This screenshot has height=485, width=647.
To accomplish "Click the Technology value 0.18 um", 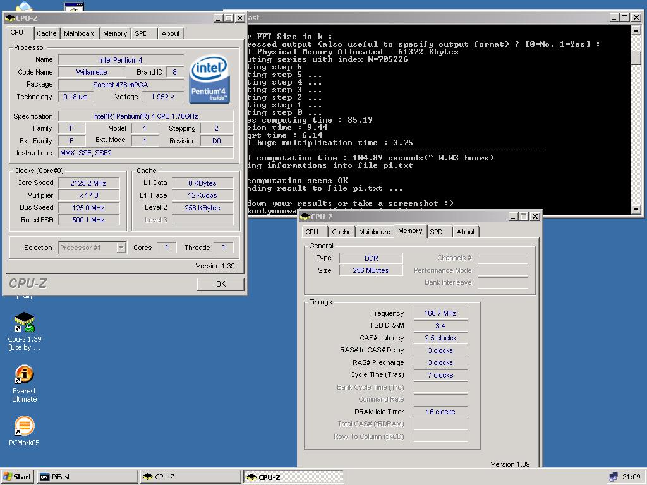I will pyautogui.click(x=76, y=97).
